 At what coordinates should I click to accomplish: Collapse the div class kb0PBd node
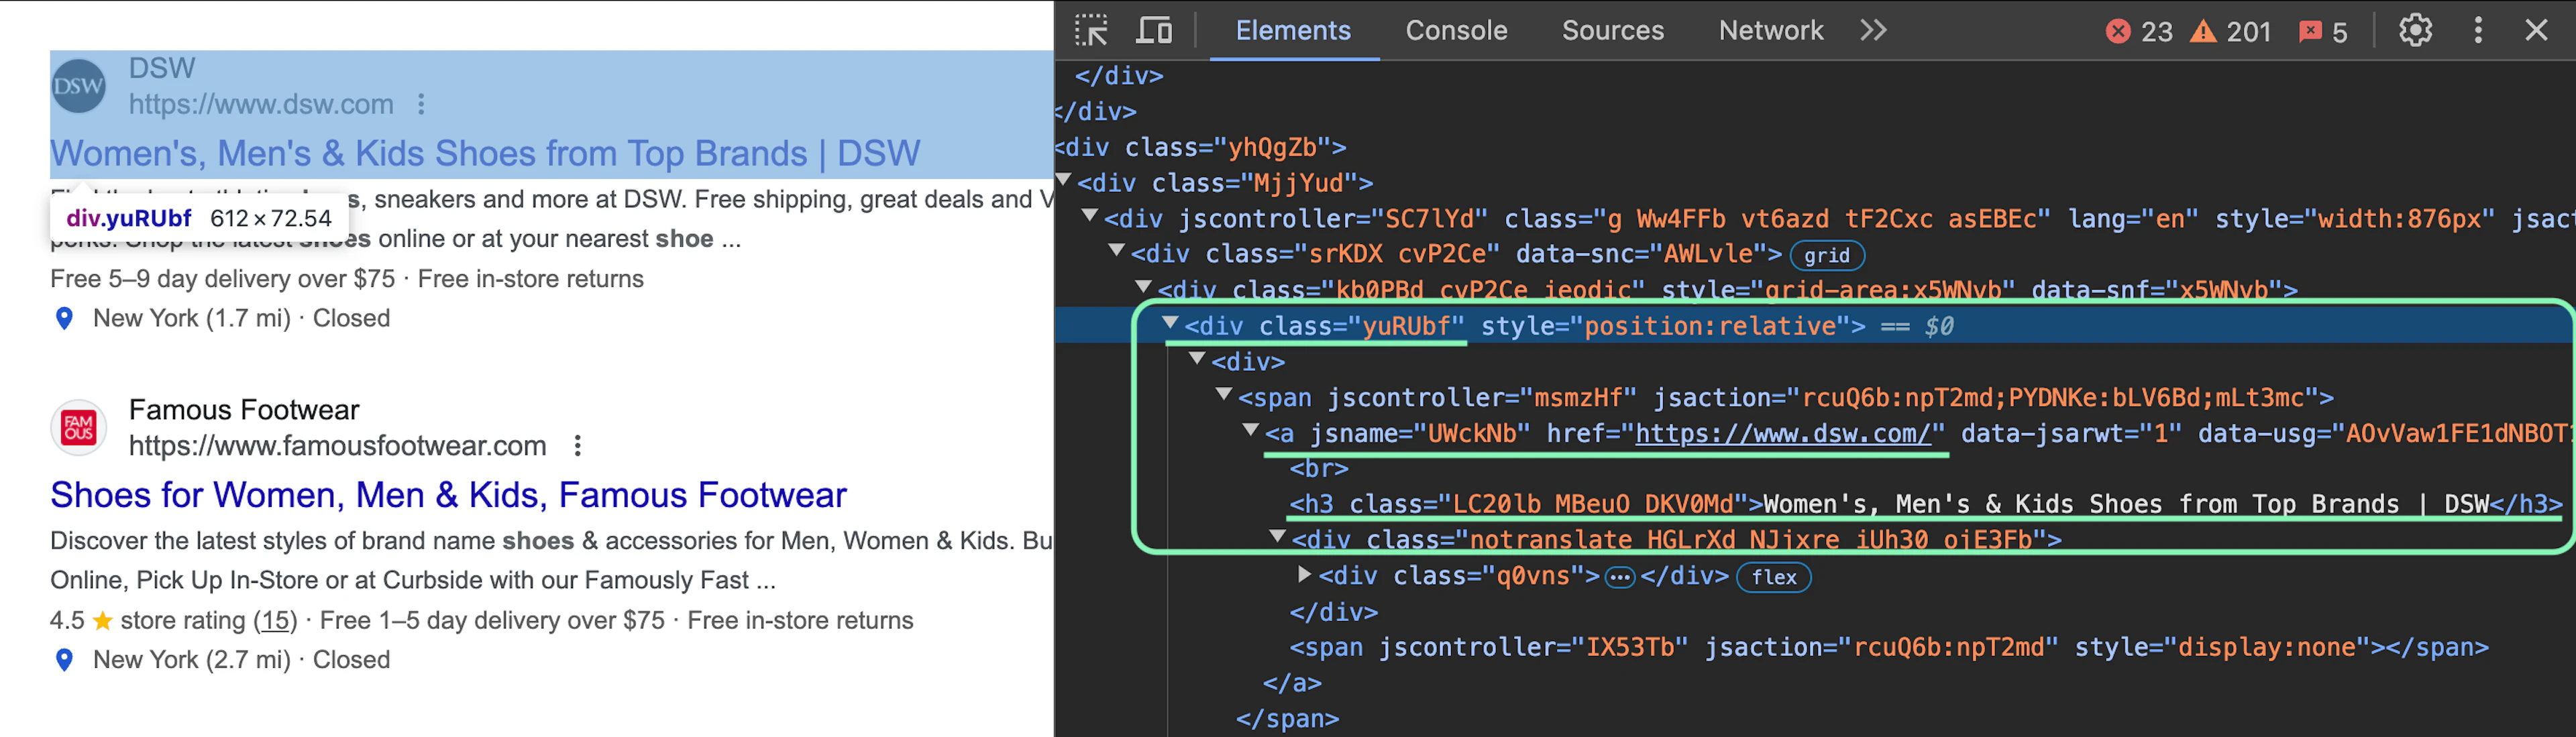pyautogui.click(x=1144, y=287)
